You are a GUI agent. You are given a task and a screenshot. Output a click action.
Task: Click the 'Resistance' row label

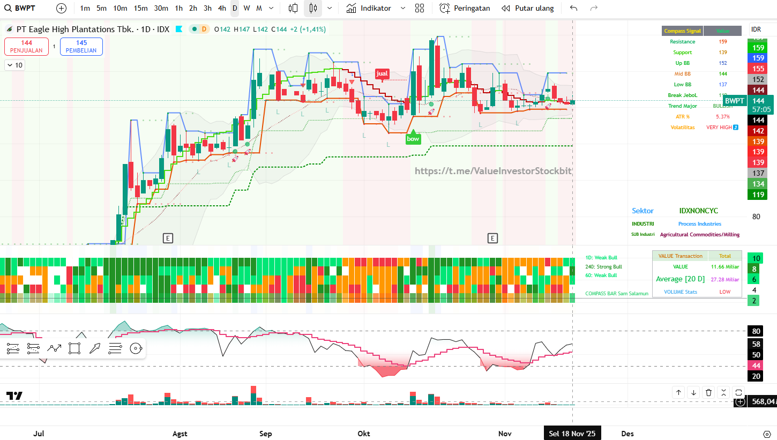pos(683,42)
